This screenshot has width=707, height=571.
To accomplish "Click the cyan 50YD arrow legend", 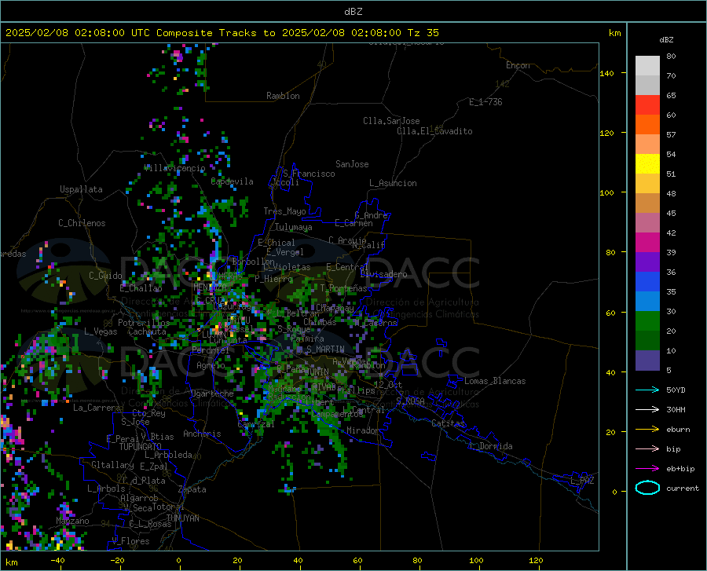I will click(647, 390).
